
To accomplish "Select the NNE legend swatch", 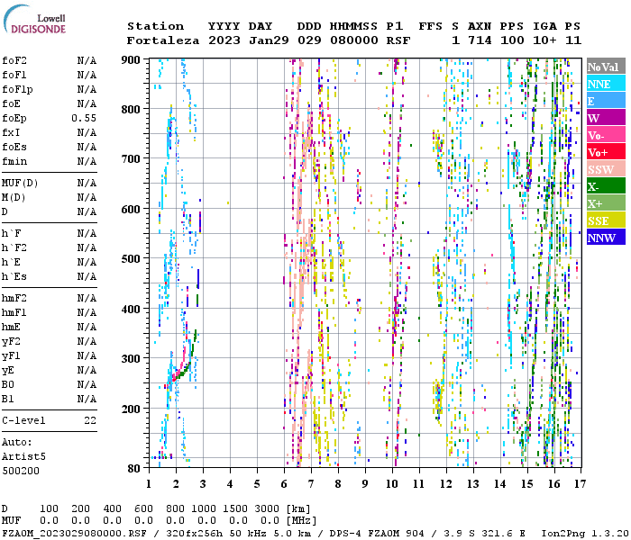I will [606, 84].
